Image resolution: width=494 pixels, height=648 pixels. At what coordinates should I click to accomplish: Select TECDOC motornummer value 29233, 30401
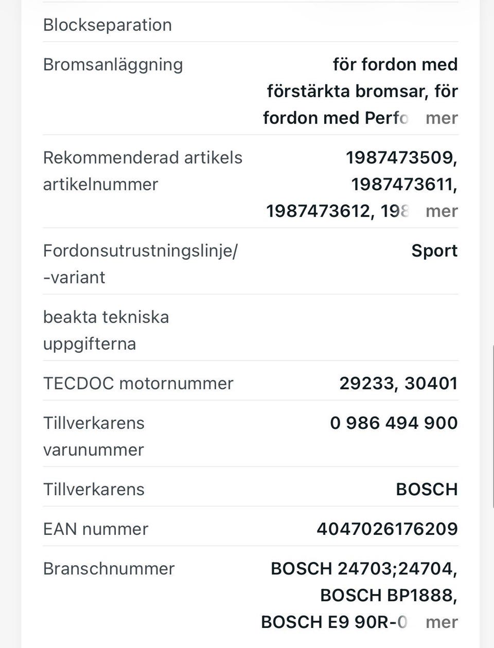click(398, 383)
